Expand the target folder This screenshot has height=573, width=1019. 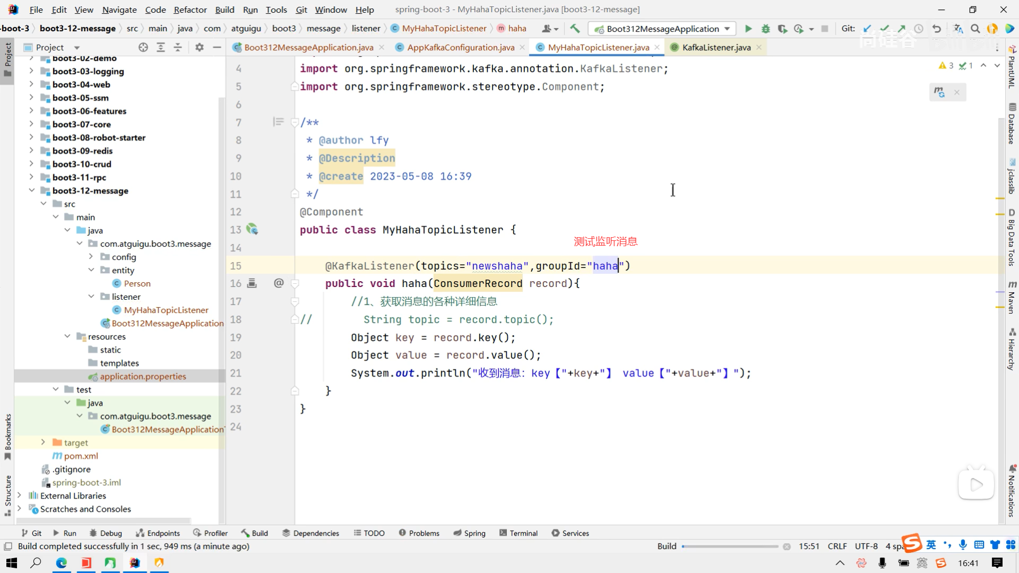pyautogui.click(x=43, y=442)
